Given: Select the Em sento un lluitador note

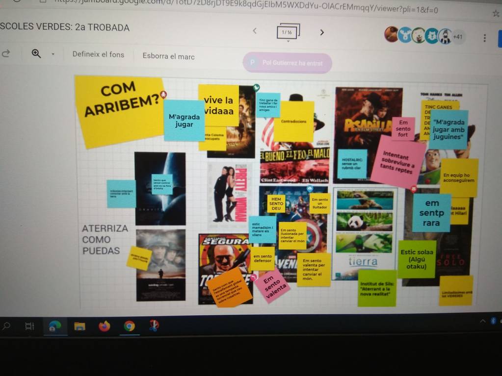Looking at the screenshot, I should (x=320, y=203).
